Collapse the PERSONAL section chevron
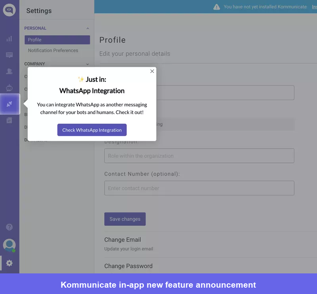The height and width of the screenshot is (294, 317). pyautogui.click(x=88, y=28)
